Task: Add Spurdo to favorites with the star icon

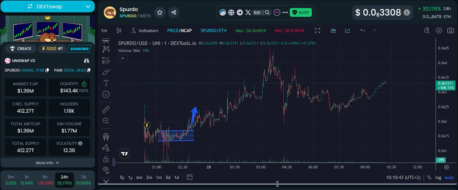Action: 160,13
